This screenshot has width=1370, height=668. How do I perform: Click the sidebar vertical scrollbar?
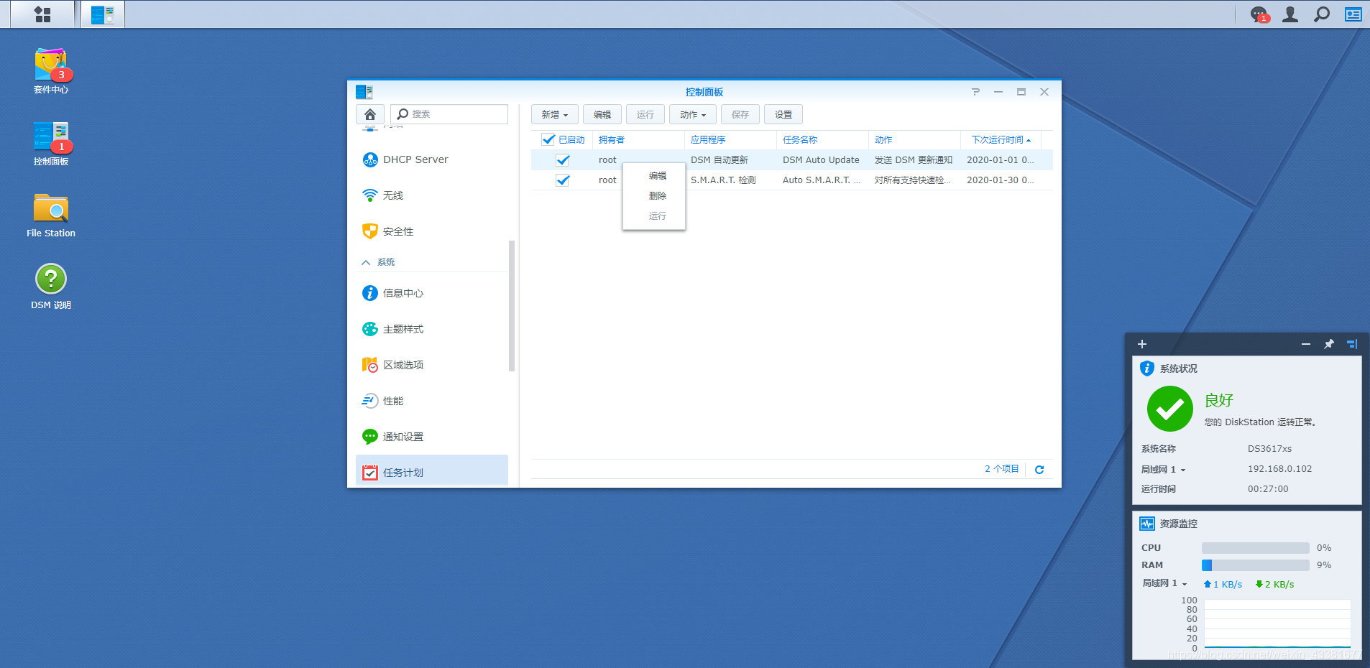pyautogui.click(x=512, y=305)
